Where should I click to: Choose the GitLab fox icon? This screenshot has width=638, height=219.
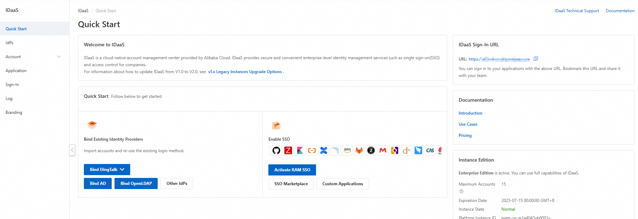pyautogui.click(x=359, y=150)
